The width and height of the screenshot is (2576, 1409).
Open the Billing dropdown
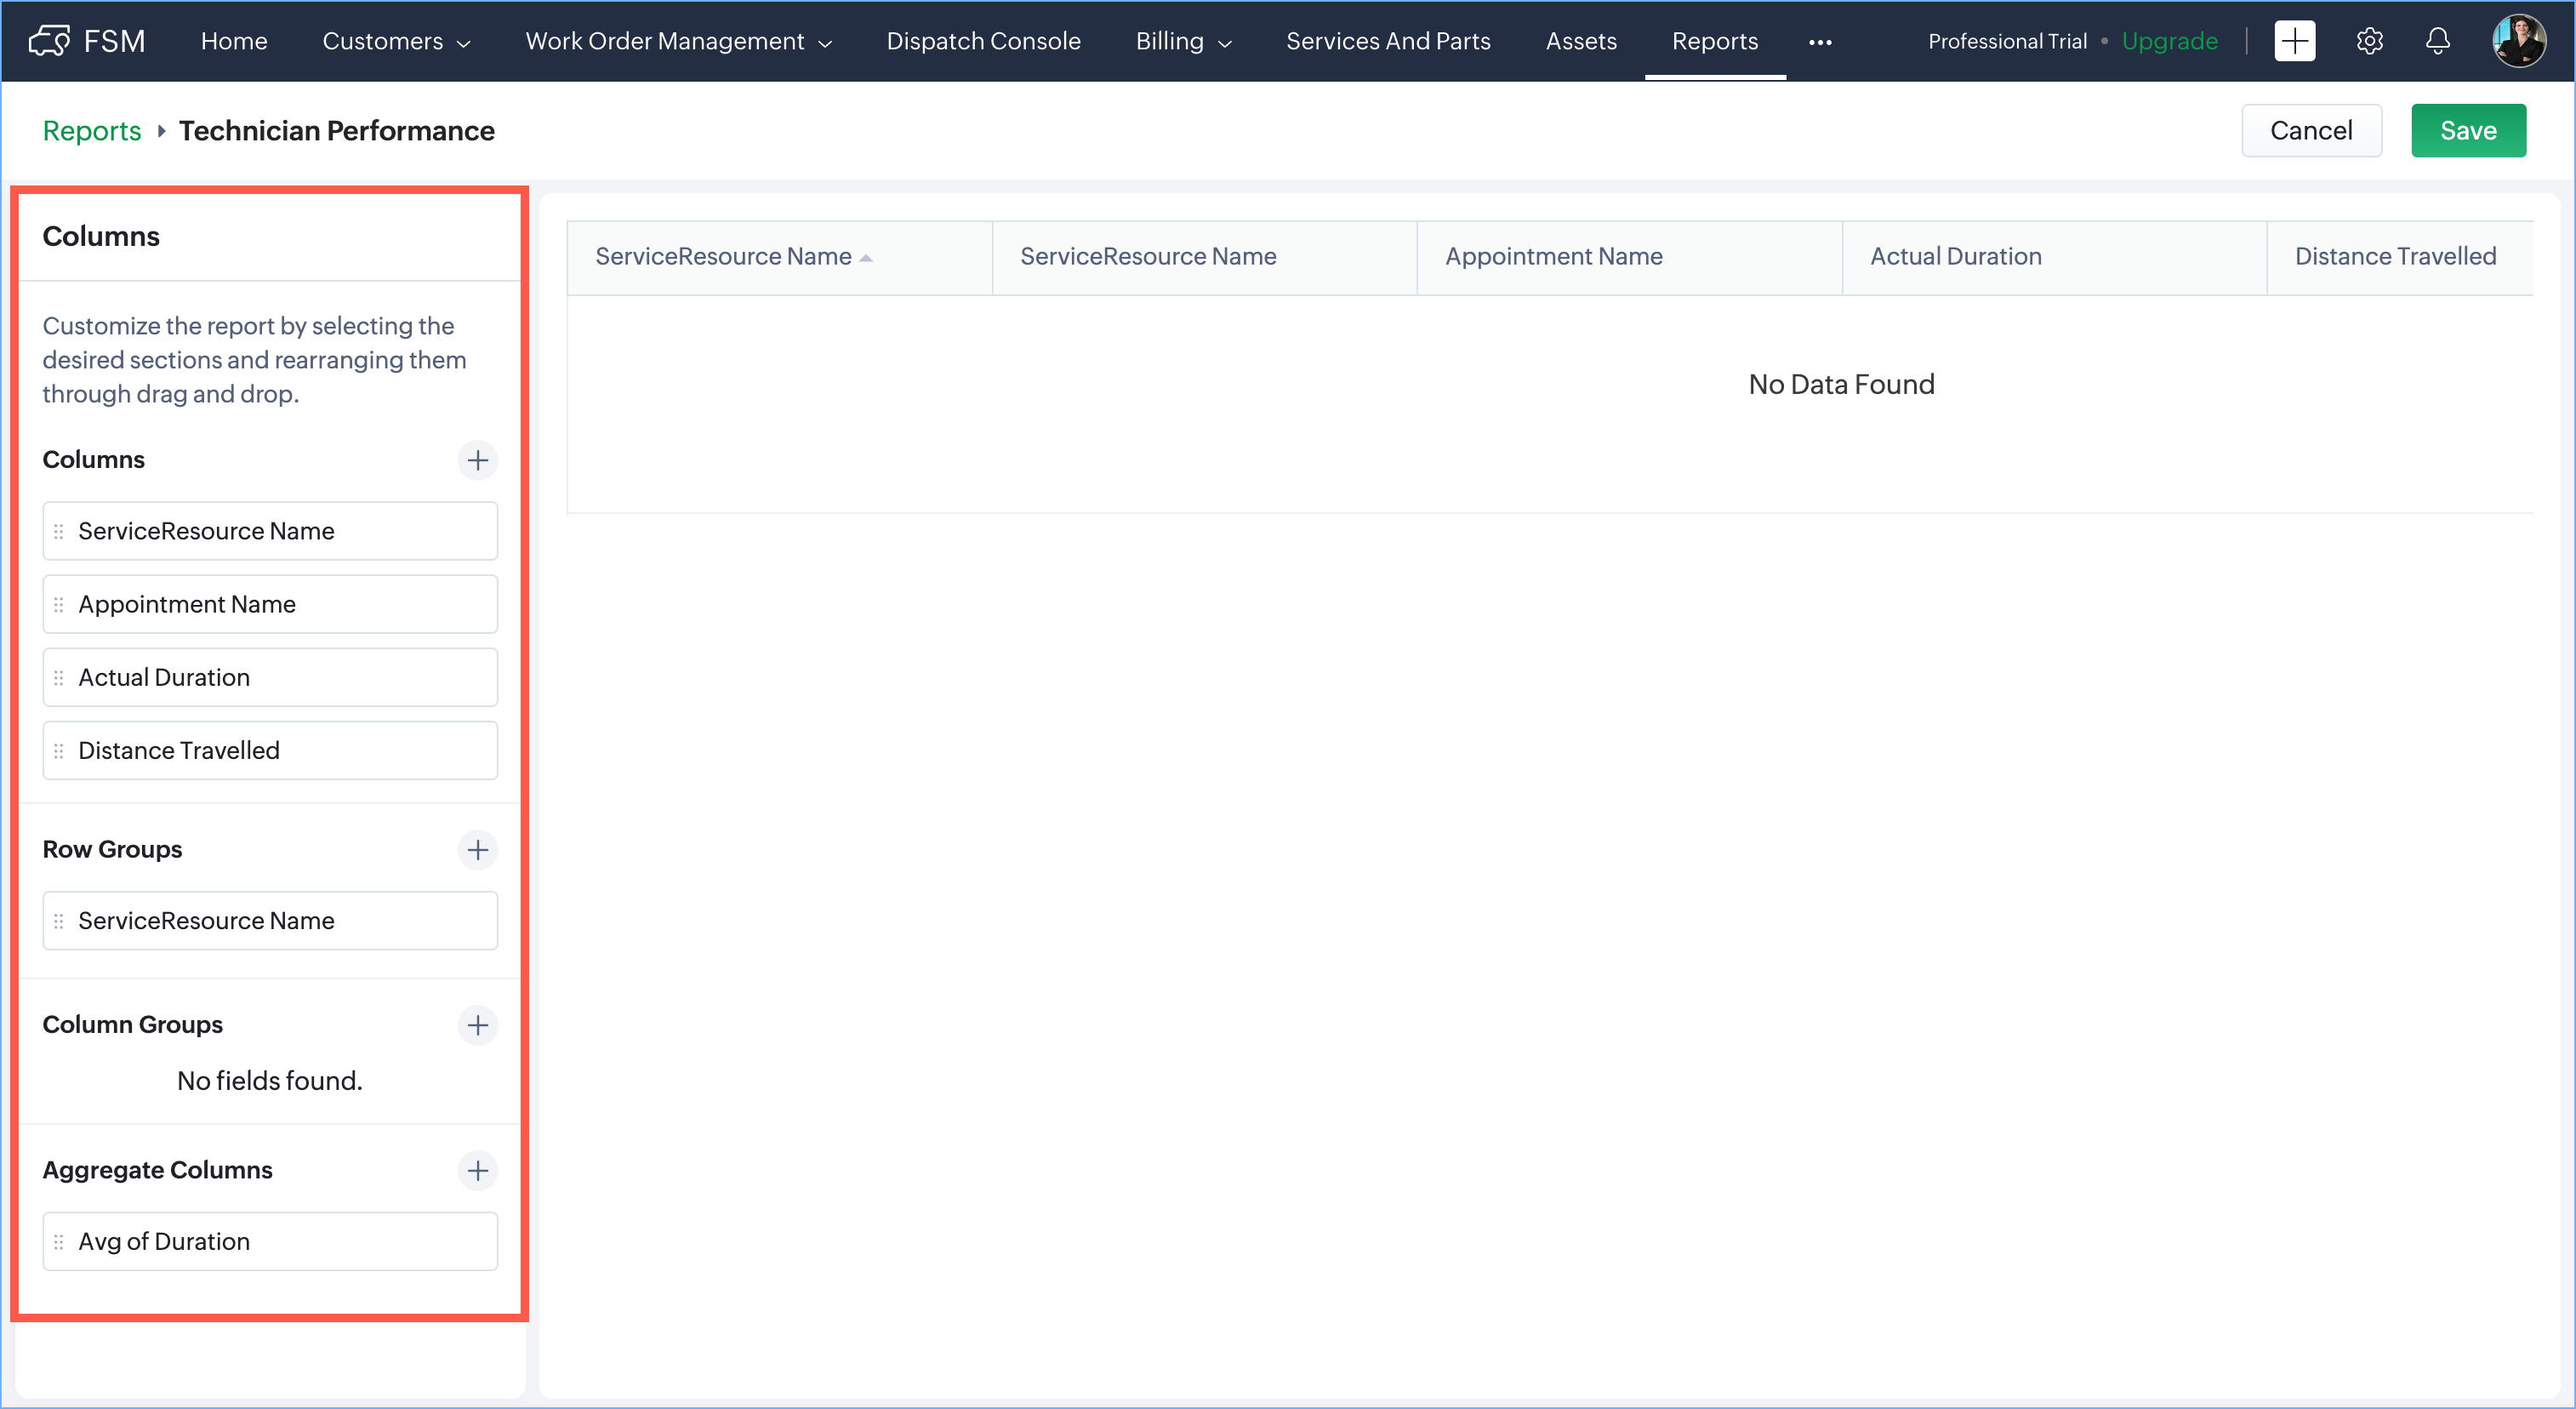pyautogui.click(x=1183, y=41)
